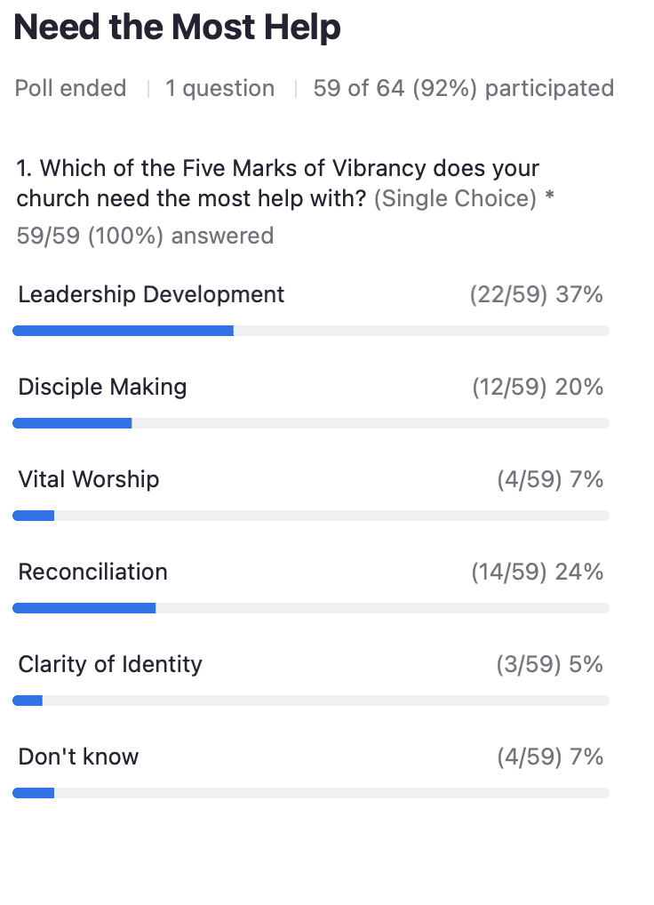654x905 pixels.
Task: Click the Clarity of Identity result bar
Action: [x=311, y=701]
